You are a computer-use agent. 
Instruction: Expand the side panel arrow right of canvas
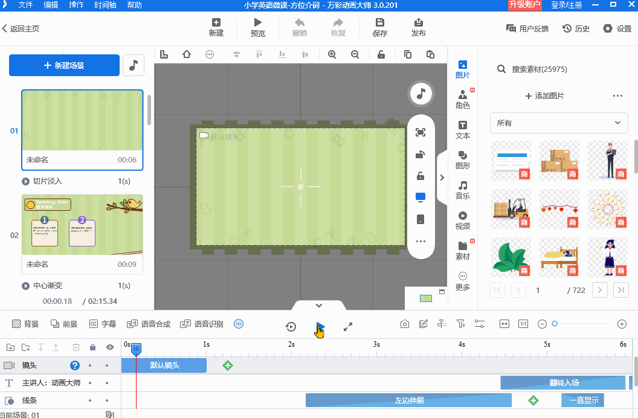point(442,178)
